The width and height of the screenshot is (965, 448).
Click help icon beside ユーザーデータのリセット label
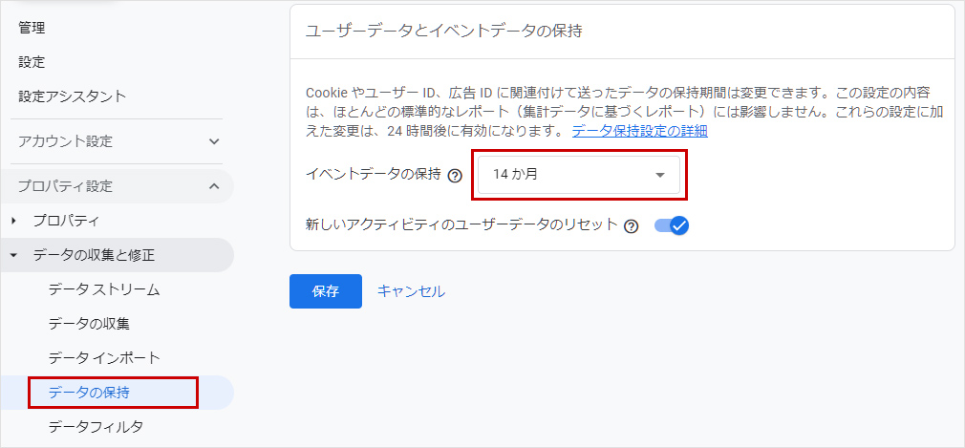coord(631,226)
